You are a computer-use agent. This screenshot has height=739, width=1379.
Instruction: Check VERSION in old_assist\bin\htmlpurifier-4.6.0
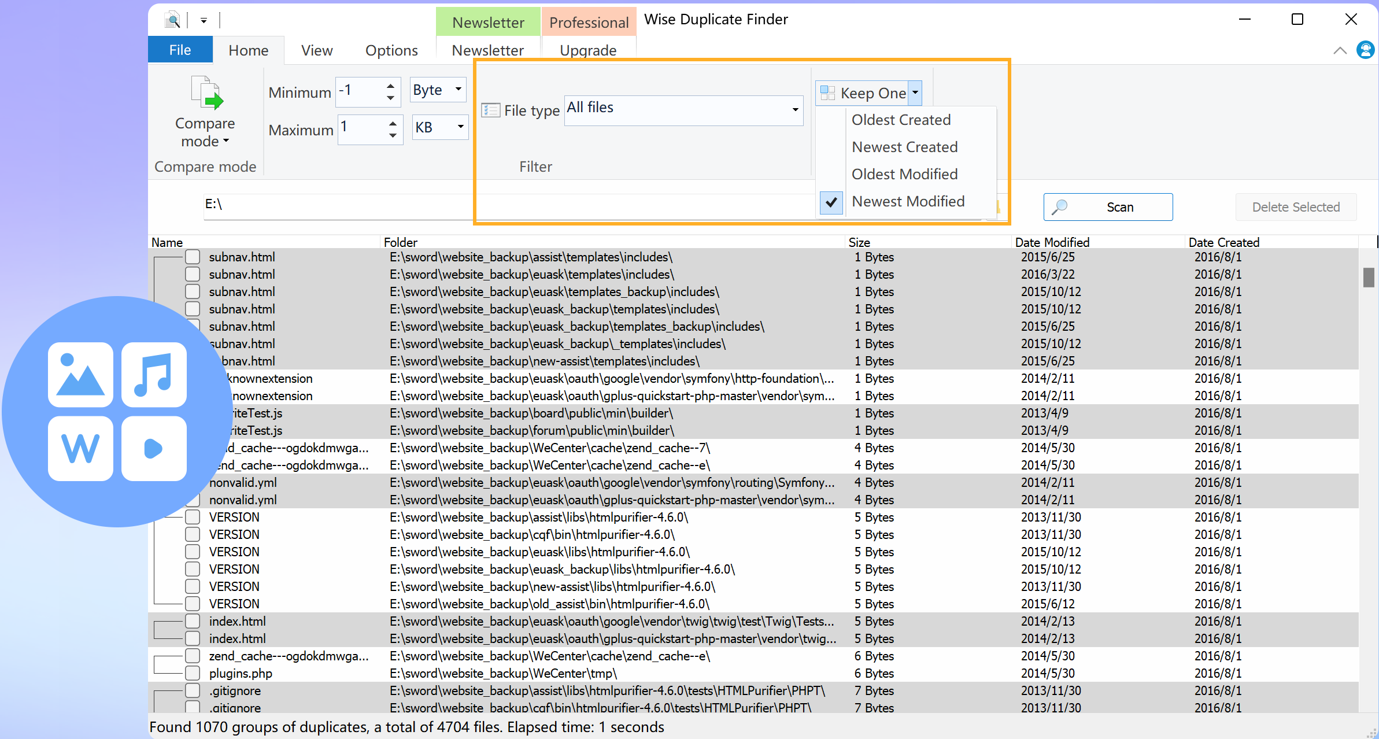click(193, 604)
